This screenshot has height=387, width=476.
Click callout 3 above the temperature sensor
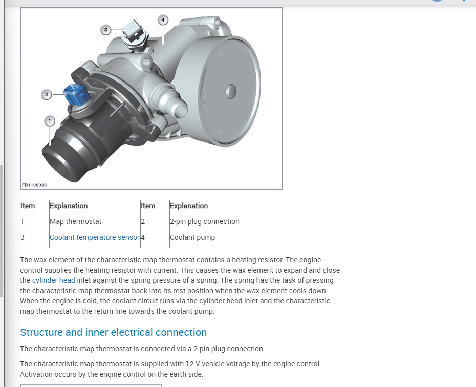(x=106, y=30)
